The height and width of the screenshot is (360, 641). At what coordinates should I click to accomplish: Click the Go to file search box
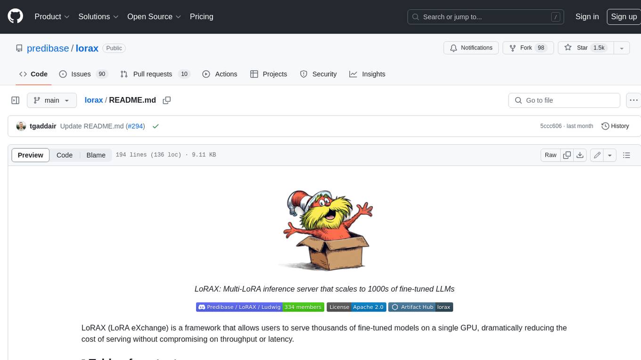[x=564, y=100]
